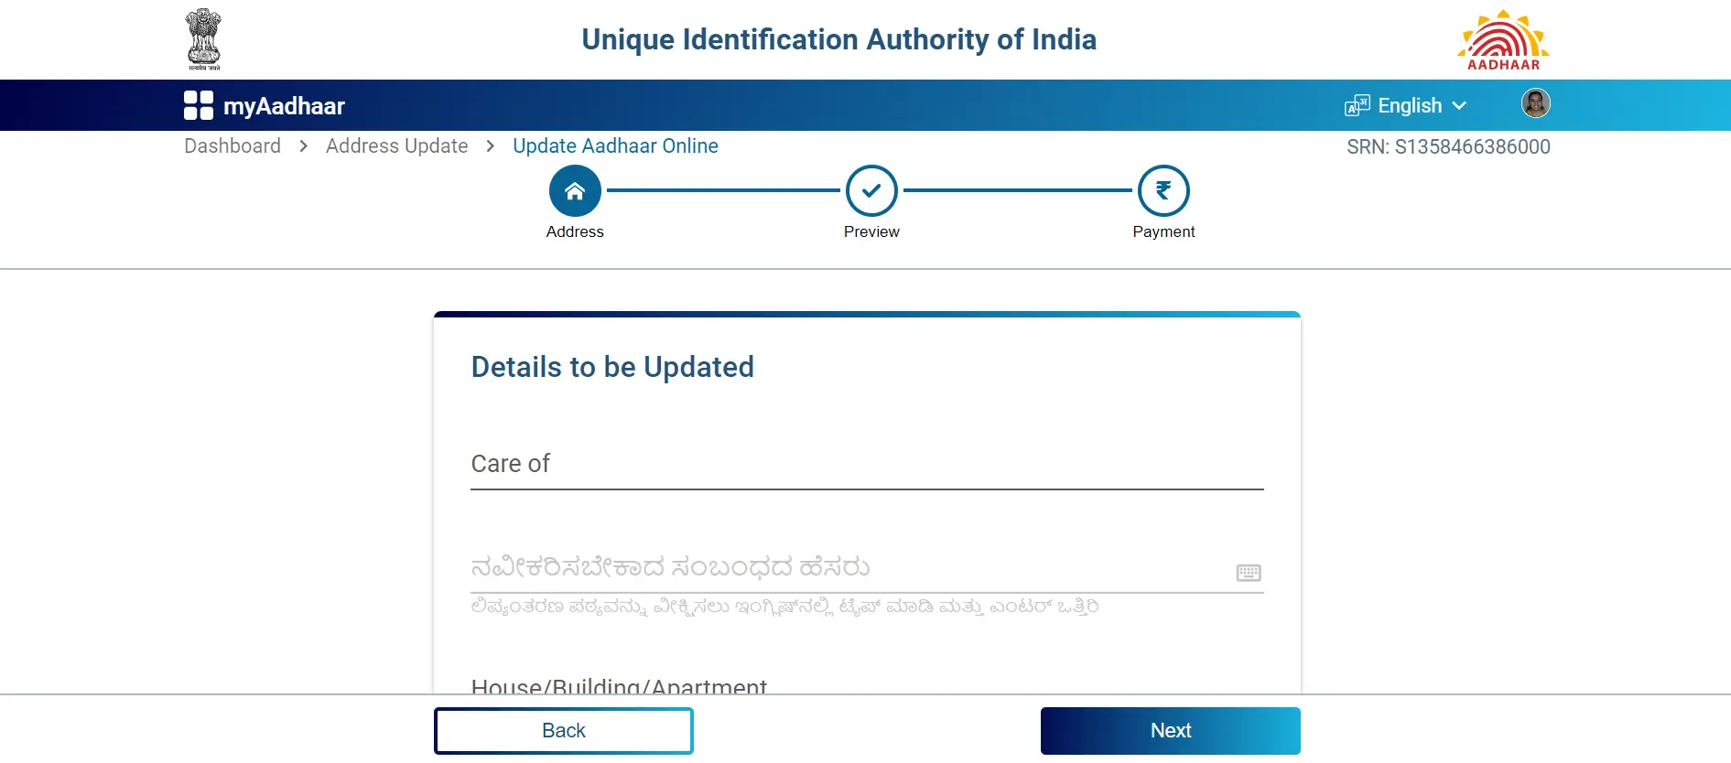This screenshot has width=1731, height=763.
Task: Select the Payment rupee step icon
Action: (x=1163, y=190)
